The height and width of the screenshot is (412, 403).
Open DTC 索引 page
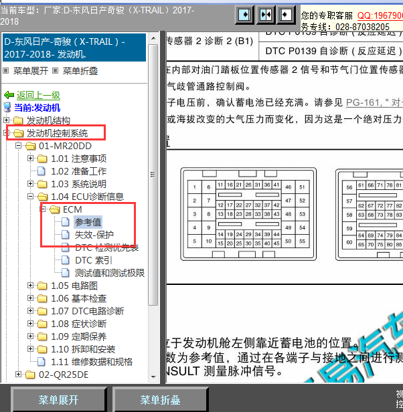click(x=94, y=260)
